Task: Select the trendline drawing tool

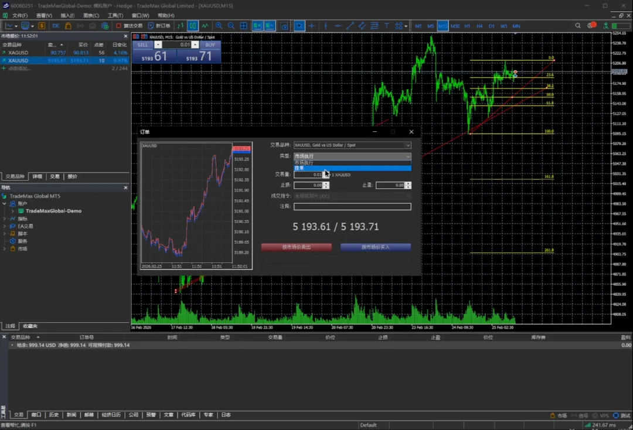Action: (350, 26)
